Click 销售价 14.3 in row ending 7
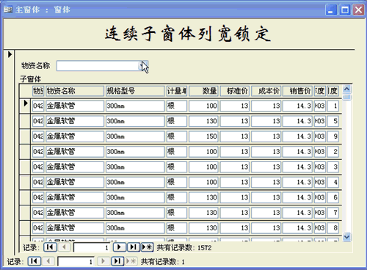Image resolution: width=367 pixels, height=270 pixels. (297, 213)
